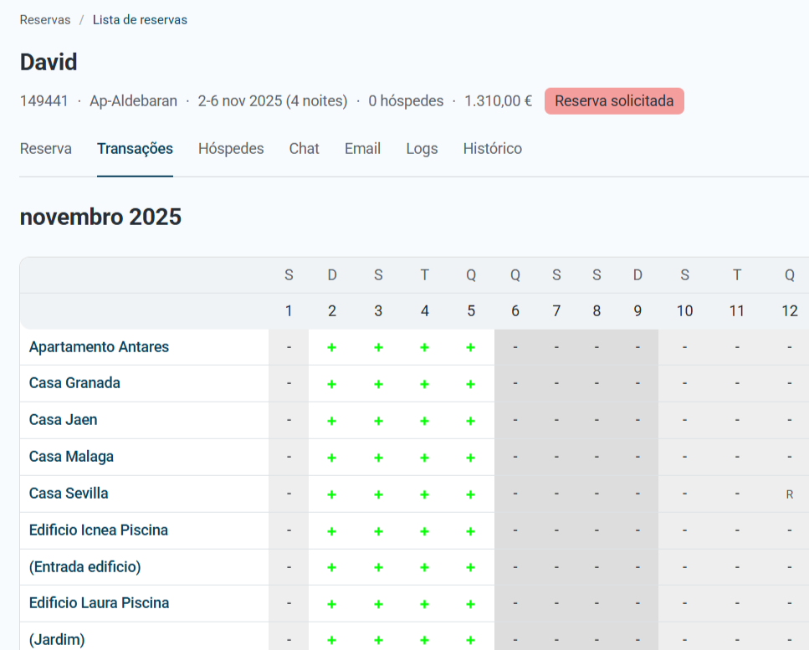809x650 pixels.
Task: Click the Reservas breadcrumb link
Action: [x=45, y=19]
